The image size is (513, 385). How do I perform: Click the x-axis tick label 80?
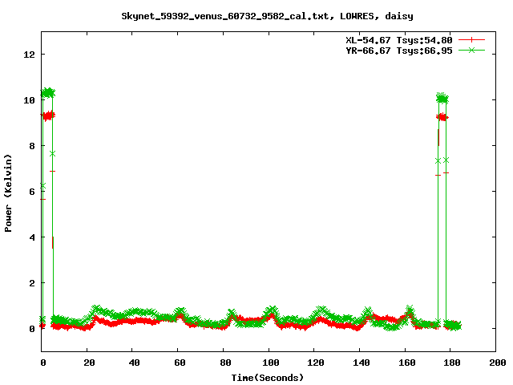click(225, 363)
